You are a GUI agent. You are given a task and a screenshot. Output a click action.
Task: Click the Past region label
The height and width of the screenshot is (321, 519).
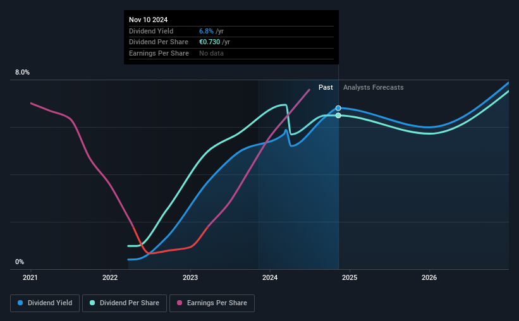click(326, 87)
